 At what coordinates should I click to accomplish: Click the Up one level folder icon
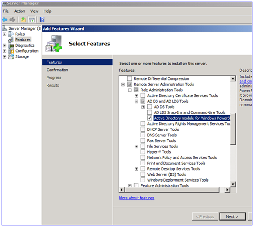tap(23, 20)
